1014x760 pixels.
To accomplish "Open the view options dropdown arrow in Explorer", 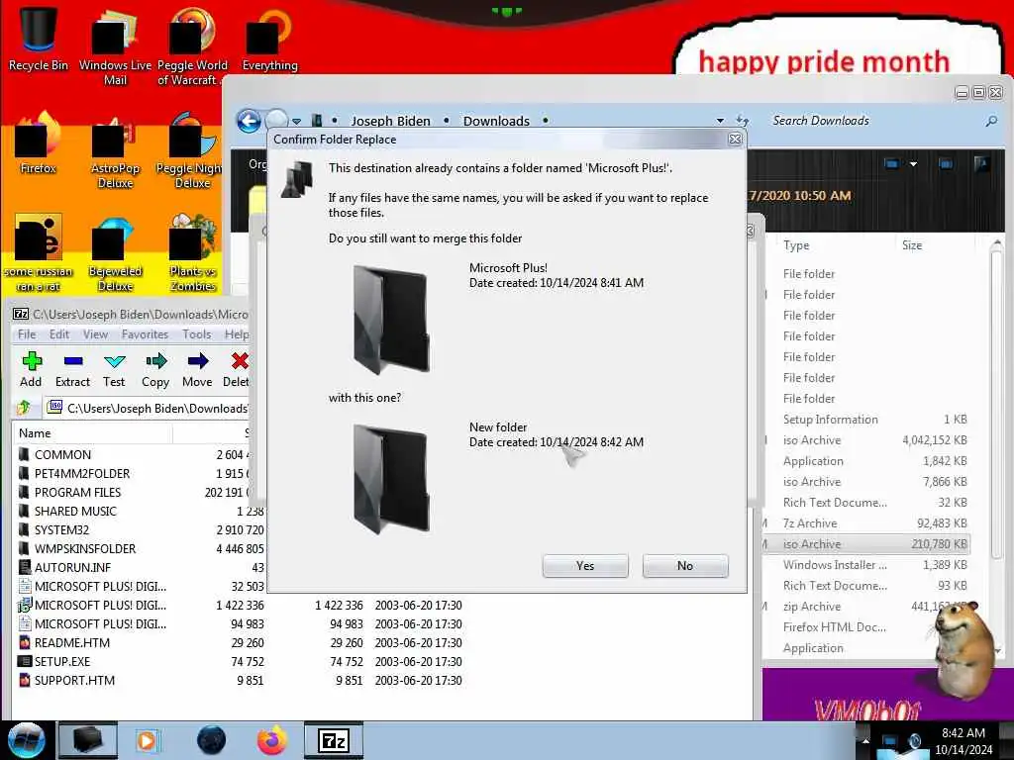I will 913,164.
